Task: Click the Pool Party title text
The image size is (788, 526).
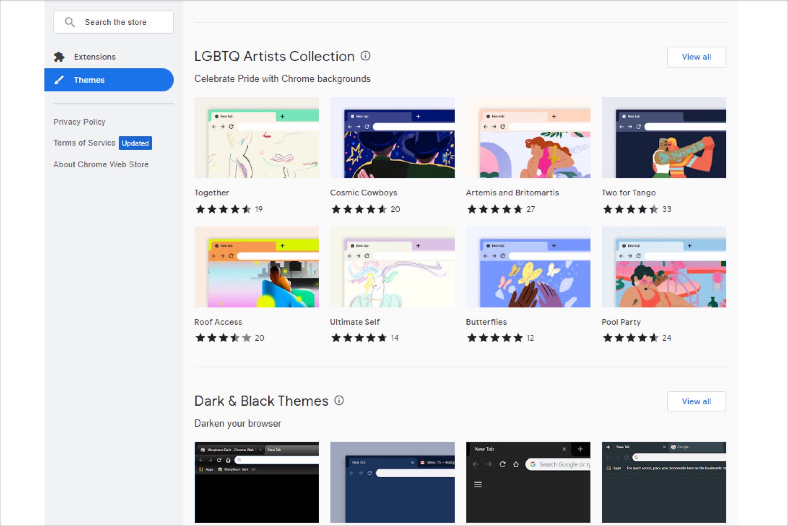Action: click(x=621, y=322)
